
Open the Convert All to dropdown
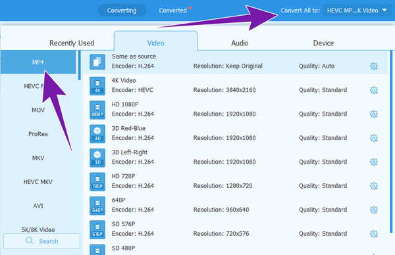[x=357, y=11]
